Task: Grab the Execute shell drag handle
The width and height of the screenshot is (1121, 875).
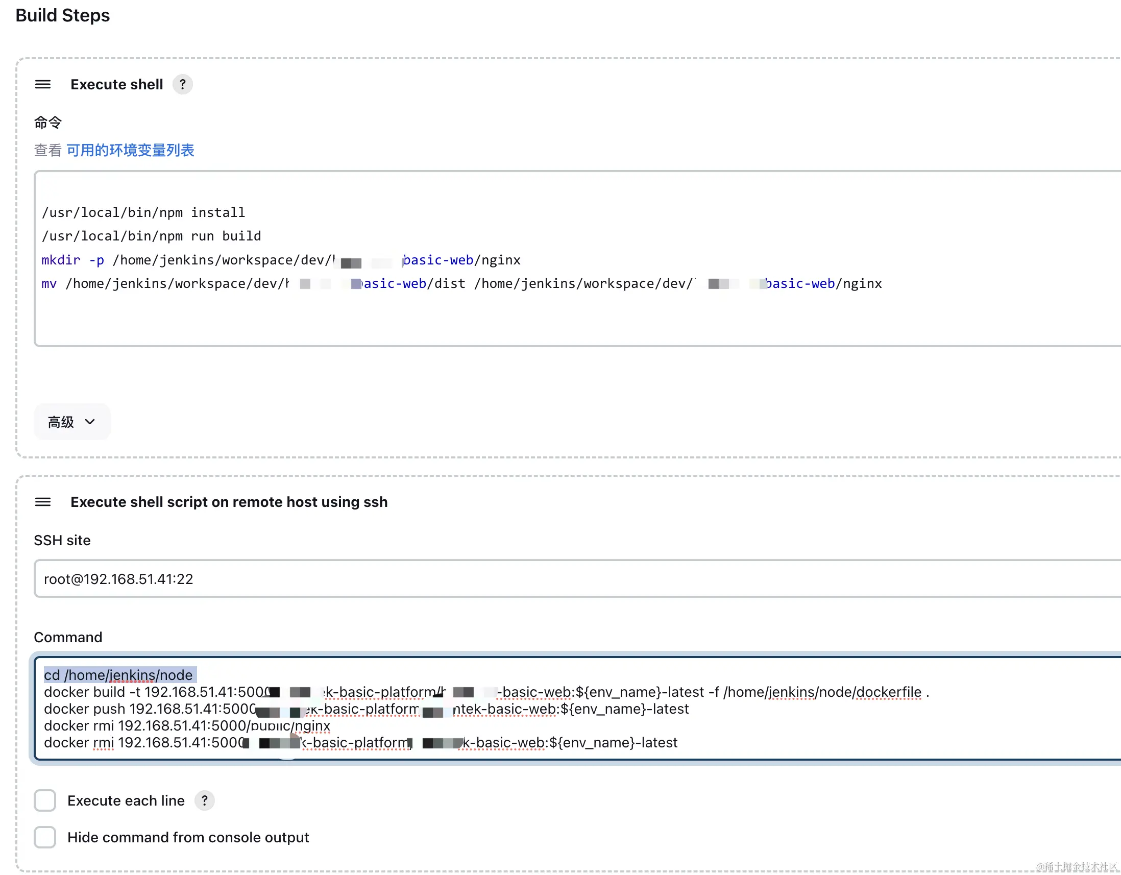Action: pos(42,84)
